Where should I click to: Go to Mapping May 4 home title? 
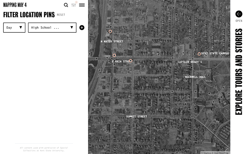click(15, 5)
